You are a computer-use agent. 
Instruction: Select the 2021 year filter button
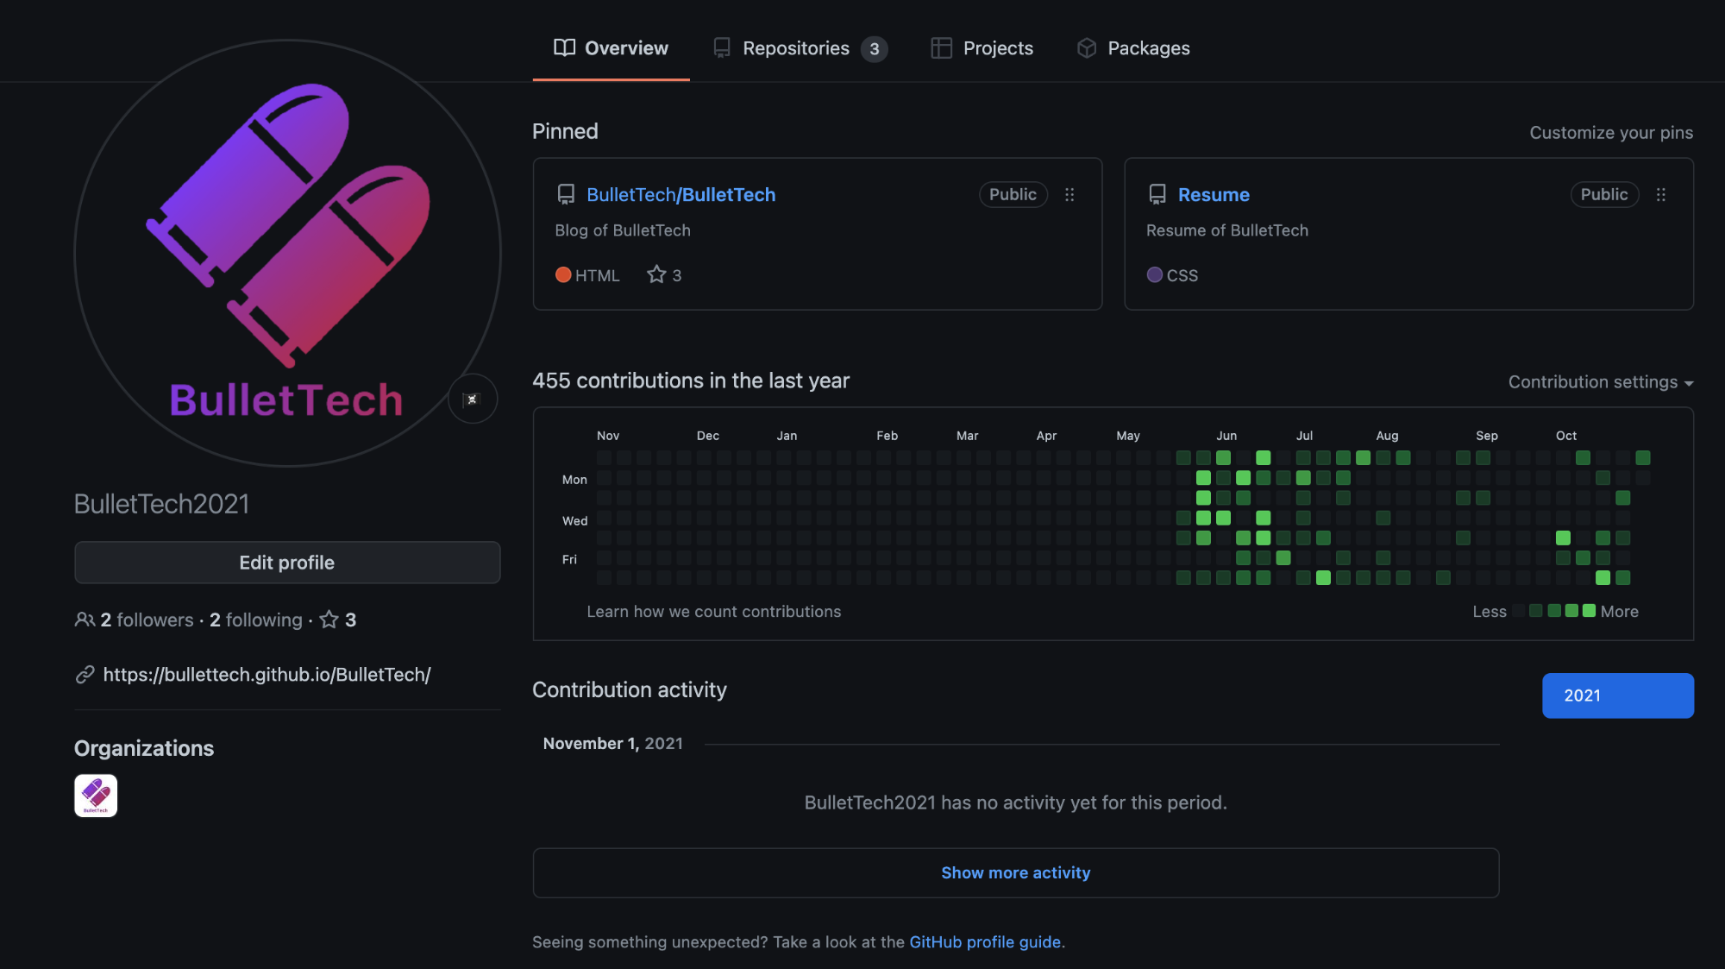(x=1618, y=695)
